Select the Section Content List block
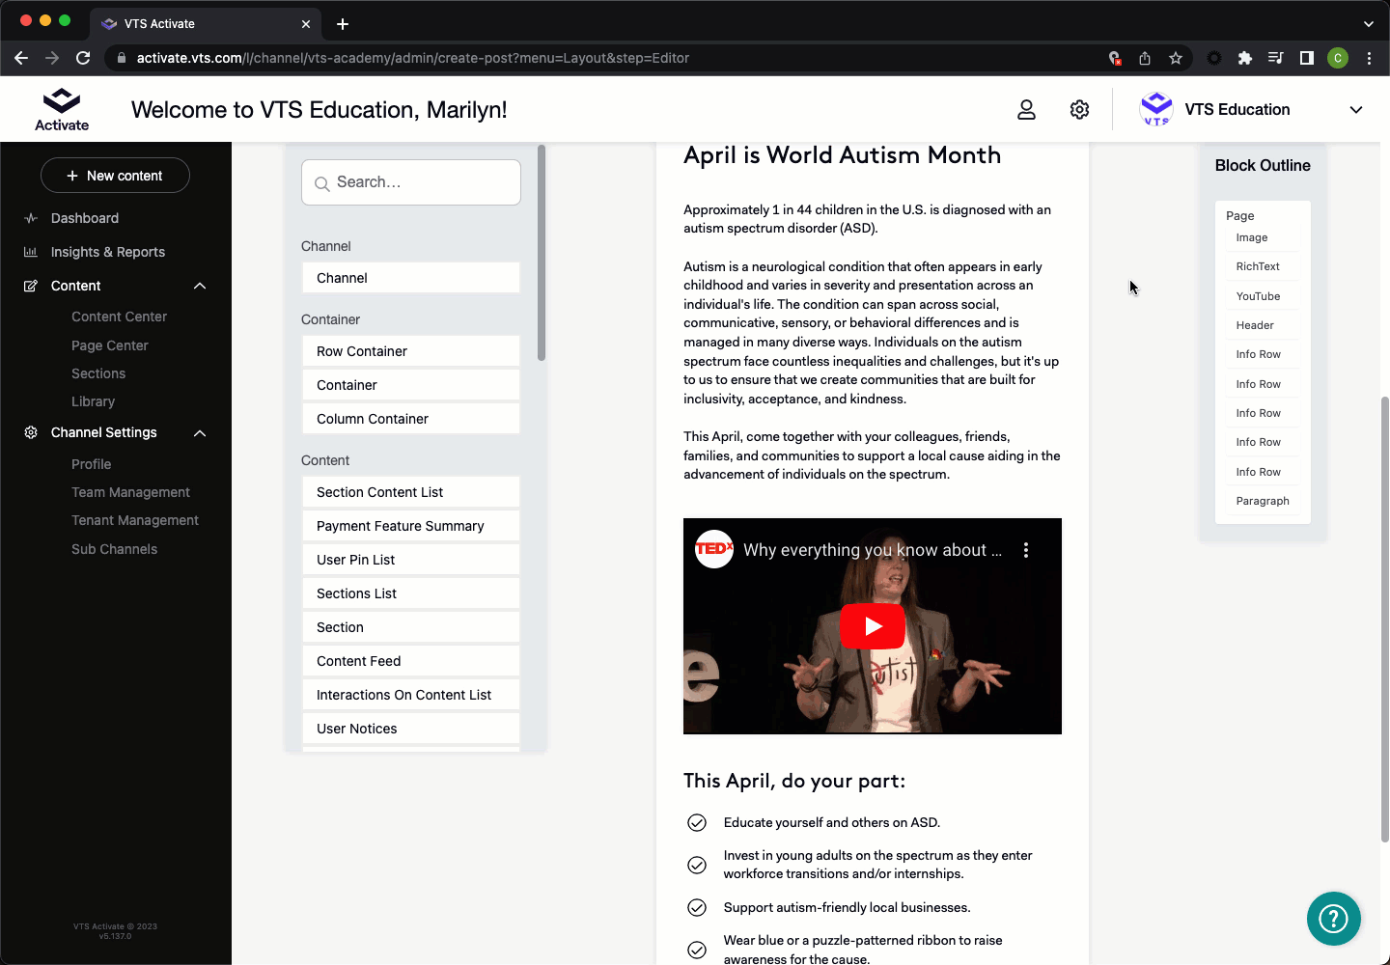Screen dimensions: 1390x965 coord(411,492)
